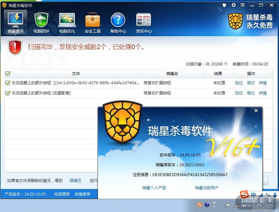Close the about dialog with its X
The image size is (279, 212).
coord(256,111)
